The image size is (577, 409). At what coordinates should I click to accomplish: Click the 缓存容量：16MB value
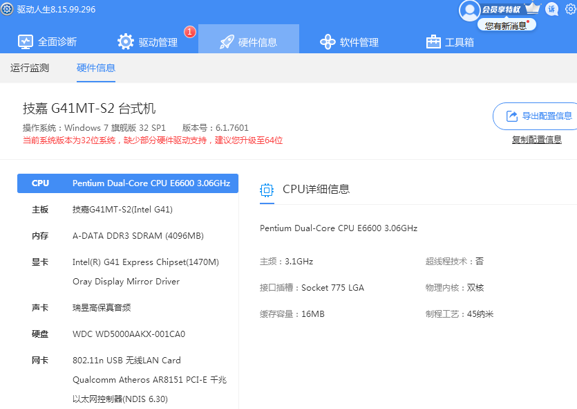pos(292,314)
